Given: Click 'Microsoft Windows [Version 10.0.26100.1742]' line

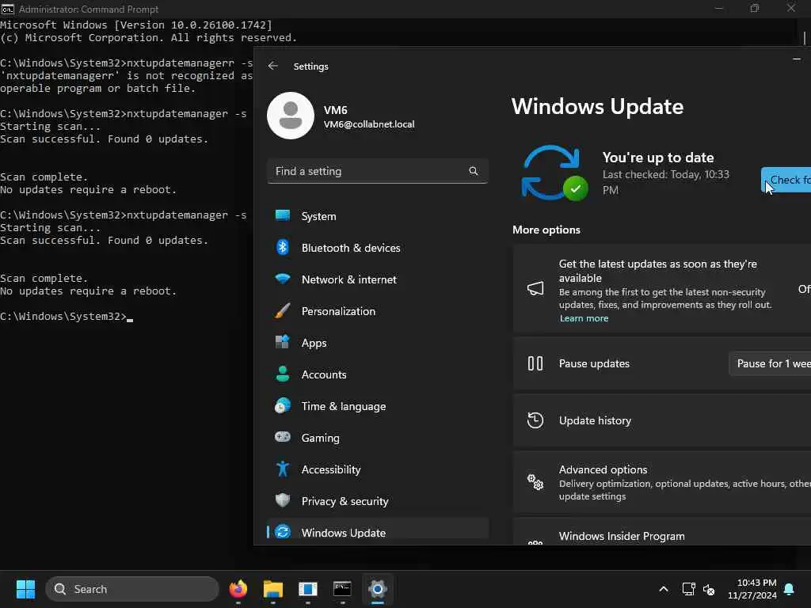Looking at the screenshot, I should coord(136,25).
